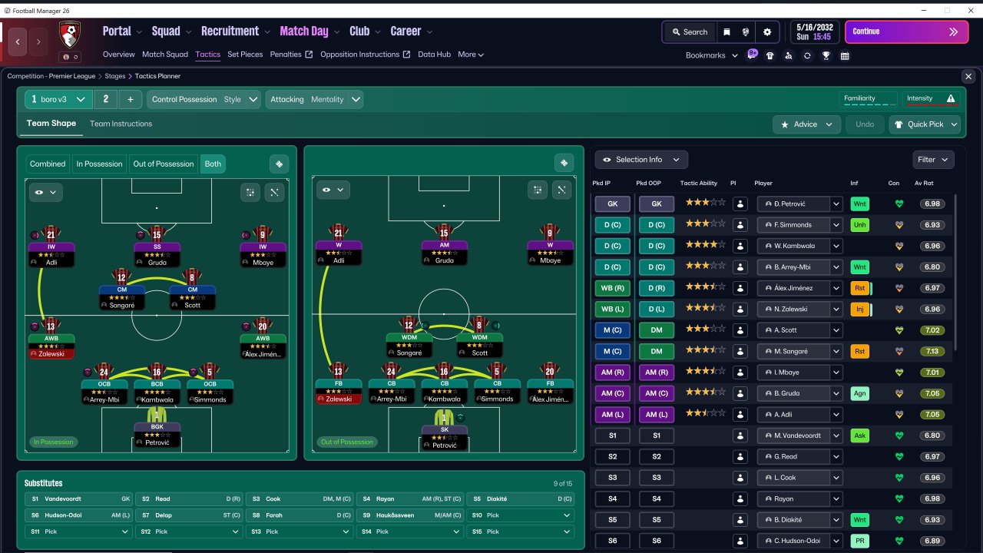Select the Out of Possession pitch view
The width and height of the screenshot is (983, 553).
[x=164, y=164]
